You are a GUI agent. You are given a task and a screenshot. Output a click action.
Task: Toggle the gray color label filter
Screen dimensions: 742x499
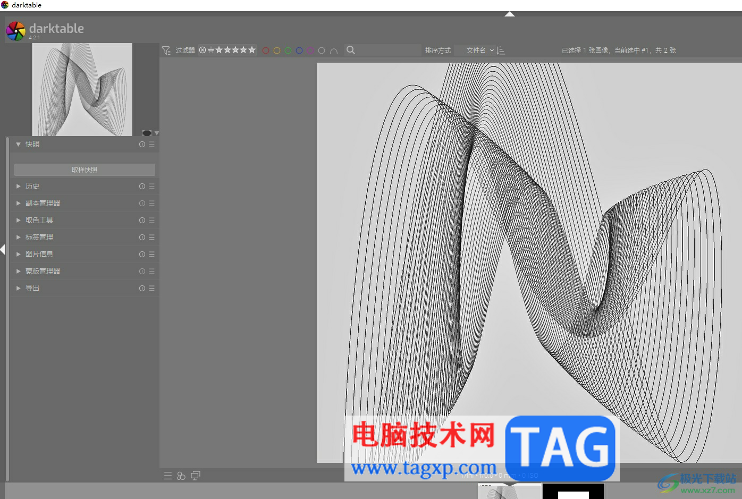[x=322, y=50]
